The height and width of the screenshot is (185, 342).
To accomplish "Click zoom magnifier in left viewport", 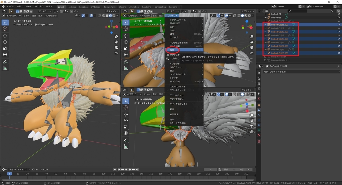I will 117,37.
